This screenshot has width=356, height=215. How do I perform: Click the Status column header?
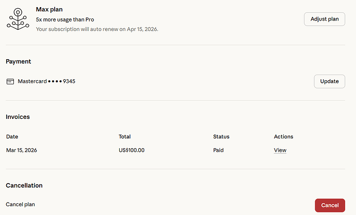tap(221, 137)
